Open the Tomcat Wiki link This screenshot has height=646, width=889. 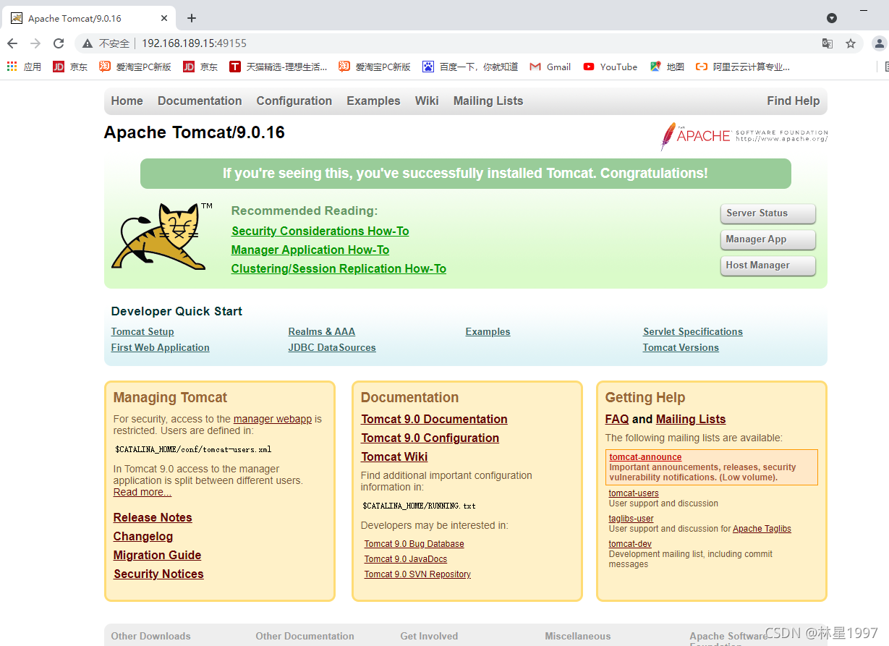point(394,456)
